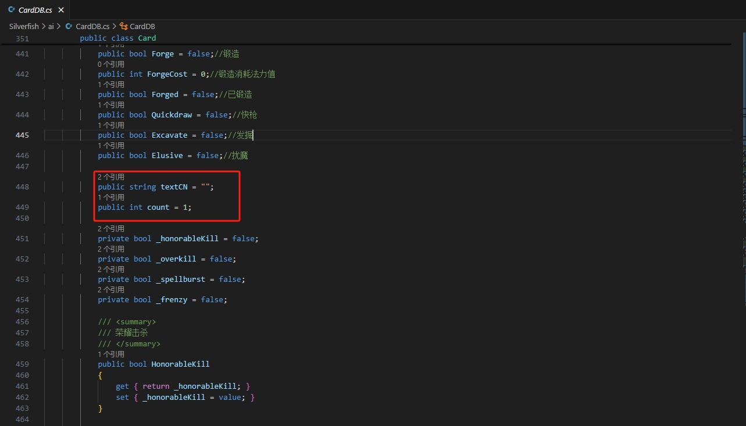The image size is (746, 426).
Task: Show references link above _overkill field
Action: pyautogui.click(x=111, y=249)
